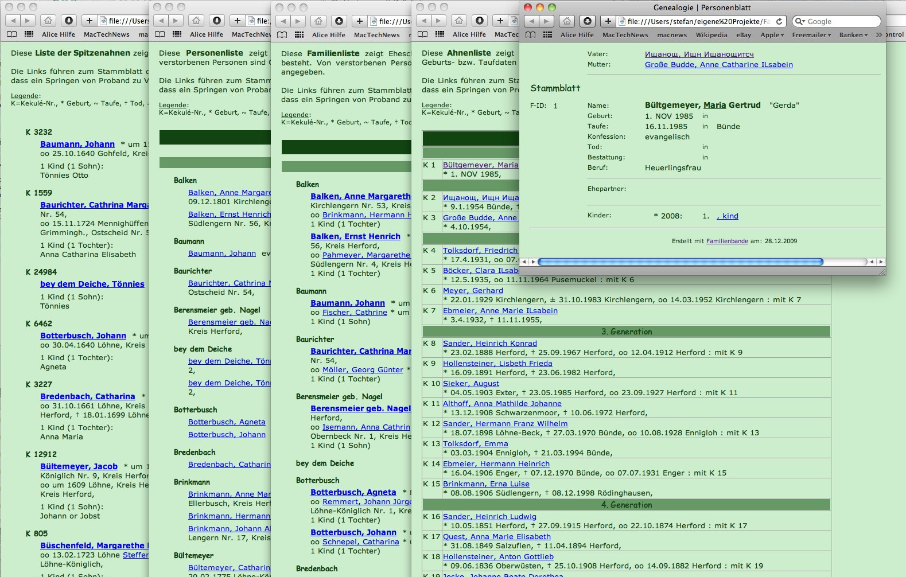
Task: Expand the Apple bookmarks folder
Action: (772, 35)
